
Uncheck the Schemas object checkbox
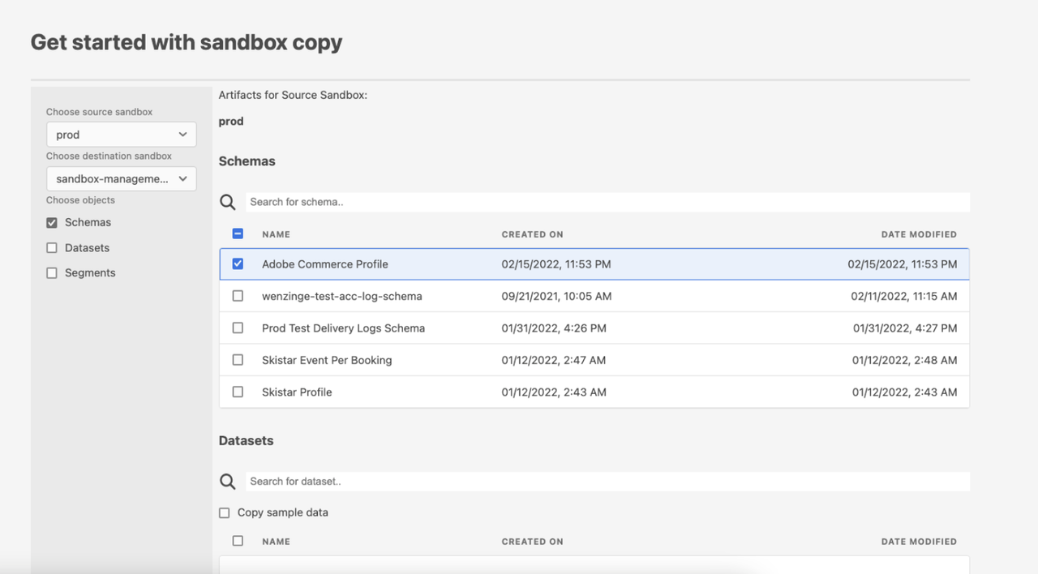(x=52, y=222)
